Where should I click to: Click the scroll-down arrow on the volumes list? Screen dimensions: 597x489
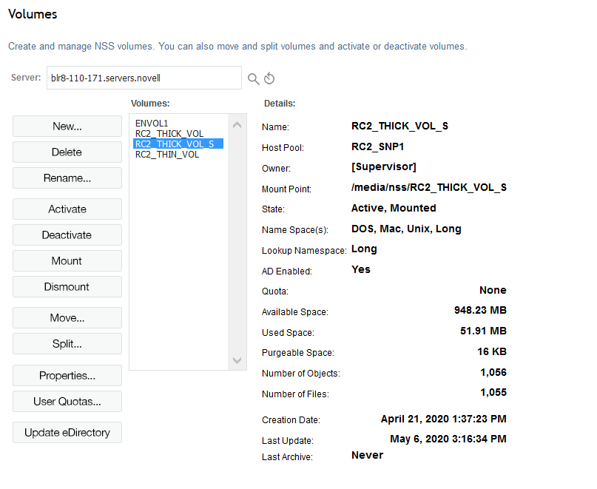[x=237, y=361]
